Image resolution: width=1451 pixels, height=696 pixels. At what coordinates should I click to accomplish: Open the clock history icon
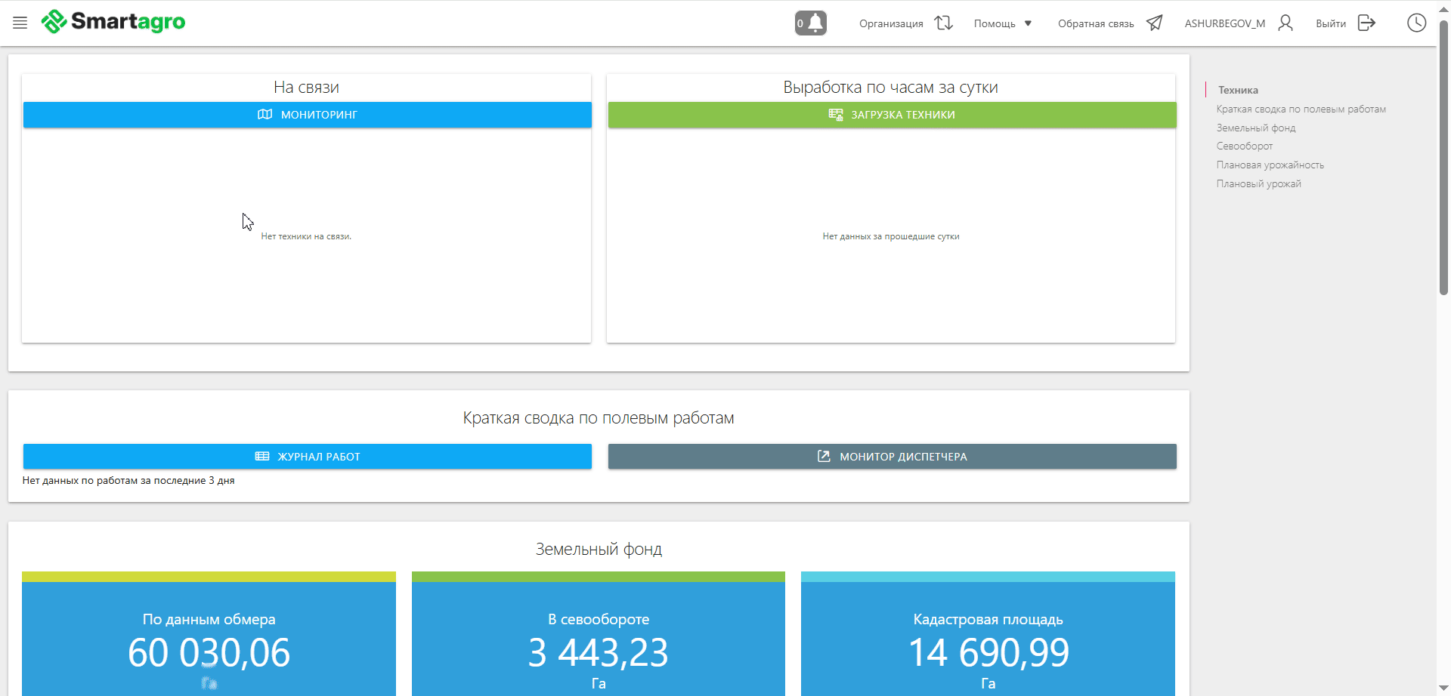coord(1416,23)
